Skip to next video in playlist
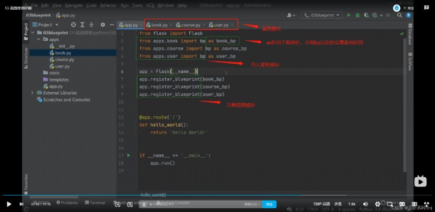The width and height of the screenshot is (435, 212). pyautogui.click(x=21, y=204)
